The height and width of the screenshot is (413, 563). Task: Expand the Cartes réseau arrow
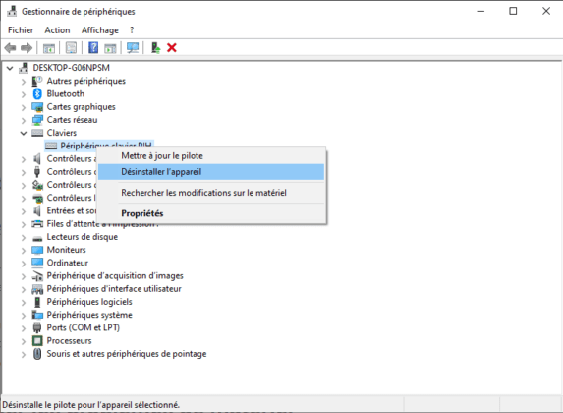point(24,120)
